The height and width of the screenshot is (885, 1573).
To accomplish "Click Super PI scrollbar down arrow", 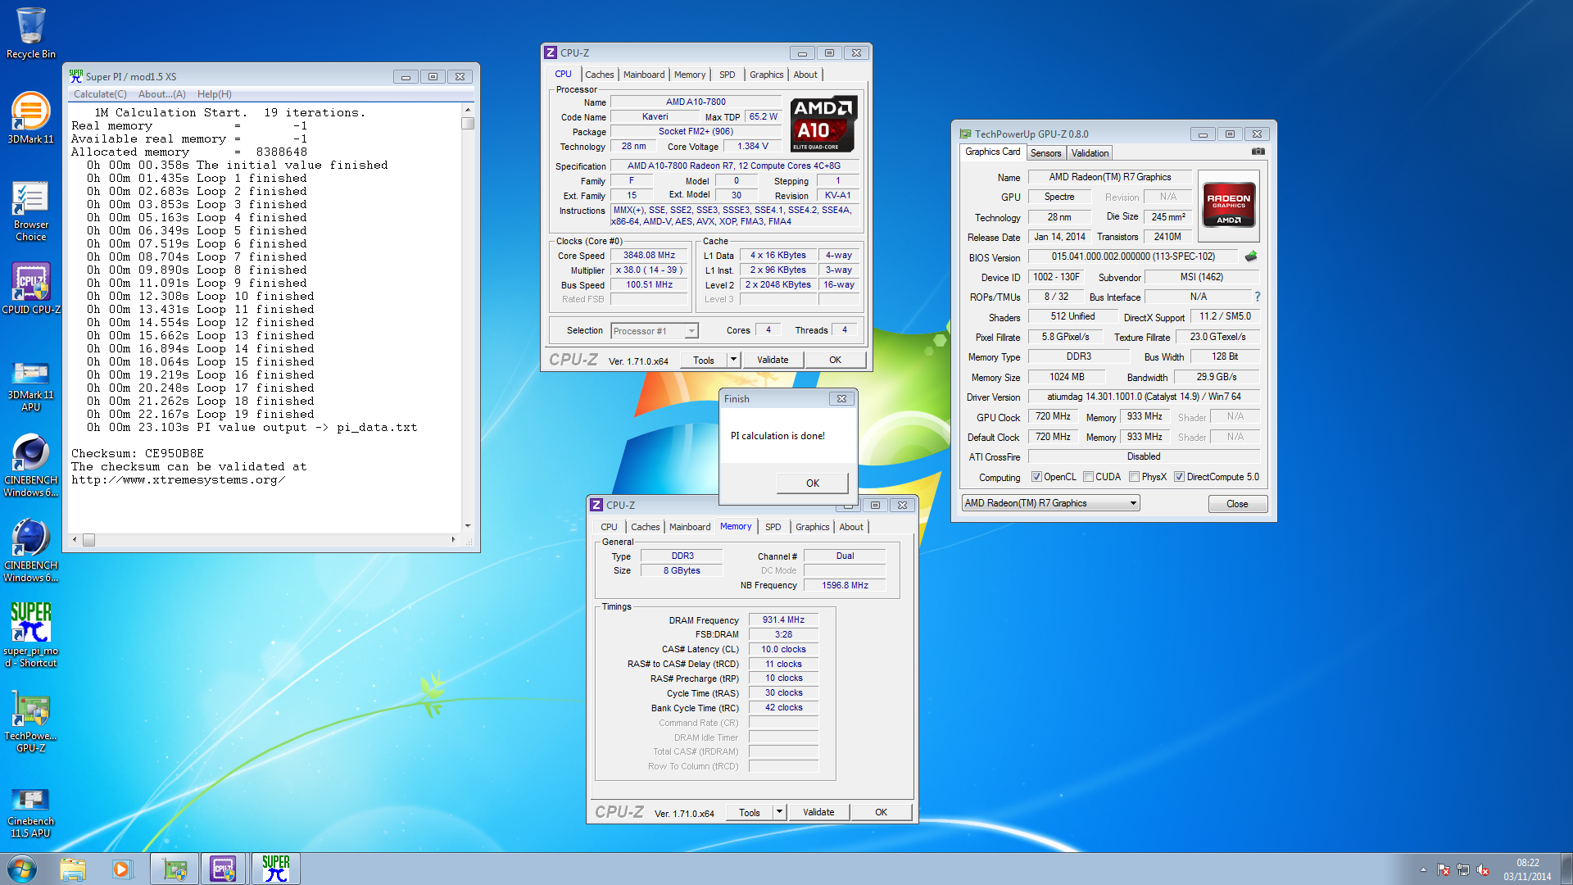I will 468,526.
